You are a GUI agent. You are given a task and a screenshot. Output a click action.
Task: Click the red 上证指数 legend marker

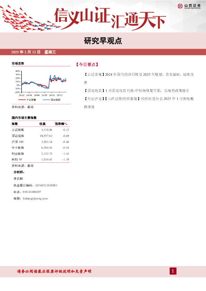tap(22, 100)
